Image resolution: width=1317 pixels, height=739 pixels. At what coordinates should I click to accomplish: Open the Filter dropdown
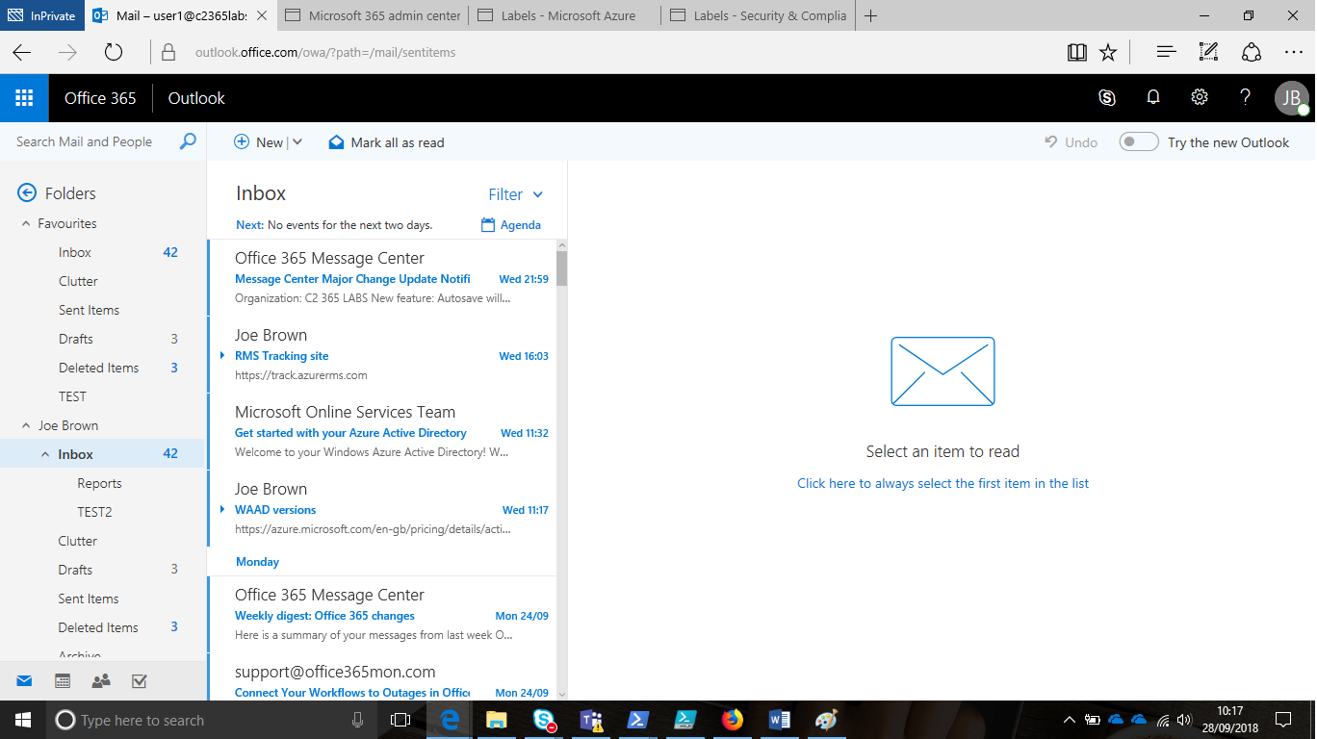(x=515, y=194)
